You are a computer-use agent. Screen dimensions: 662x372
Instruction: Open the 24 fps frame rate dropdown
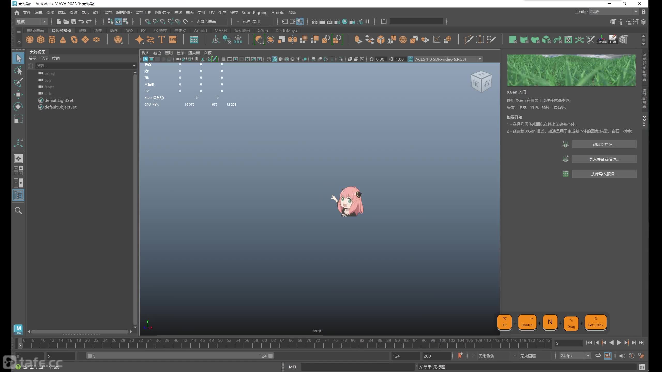click(575, 356)
